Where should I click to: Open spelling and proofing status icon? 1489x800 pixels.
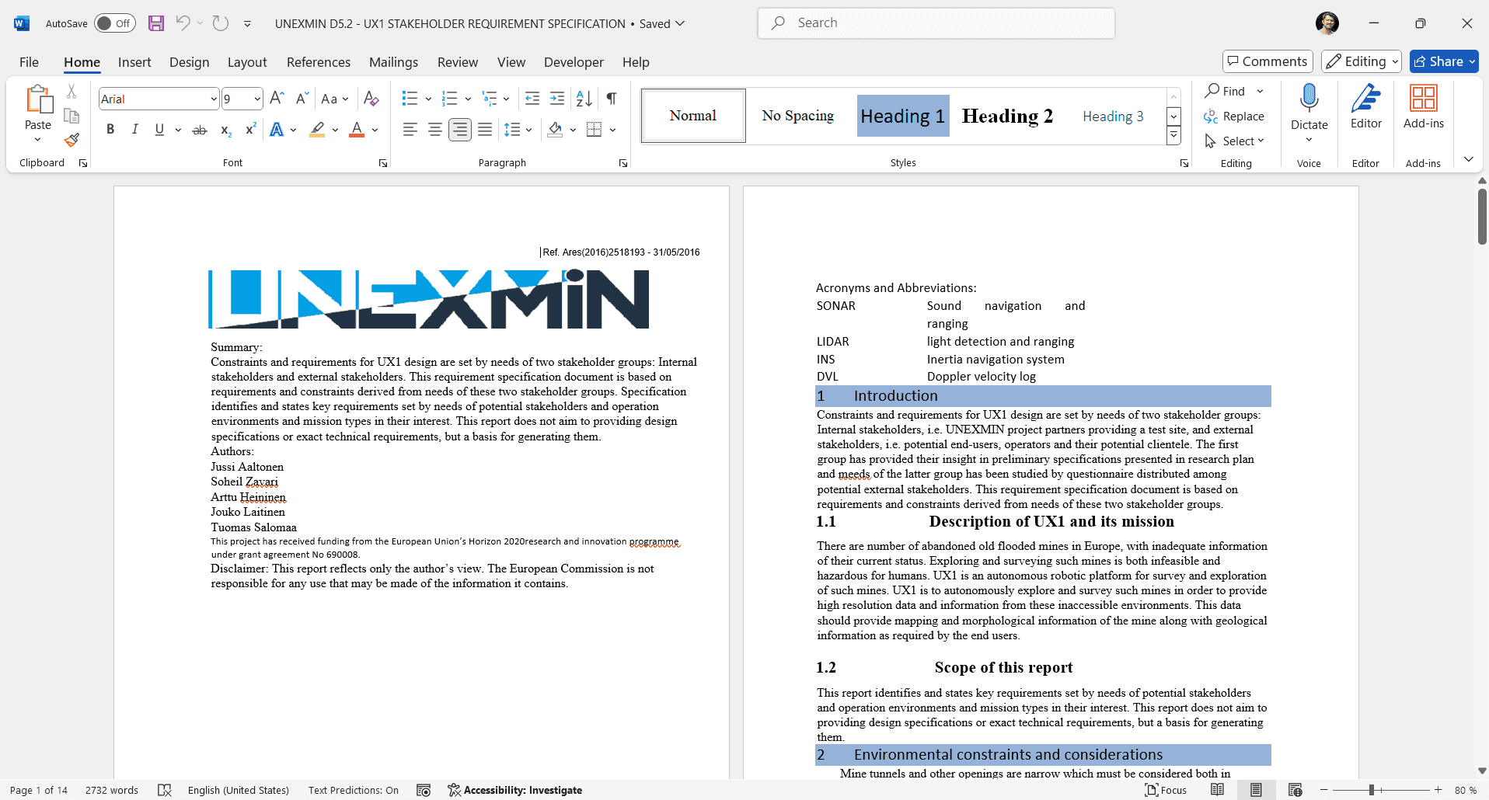[164, 790]
